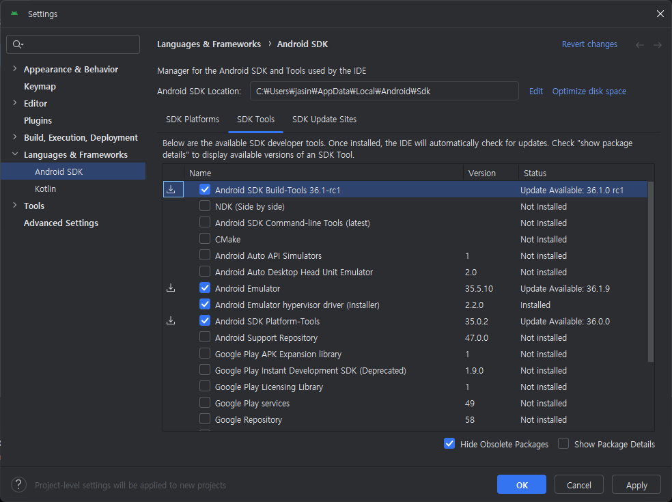The width and height of the screenshot is (672, 502).
Task: Click the Revert changes link
Action: (x=589, y=44)
